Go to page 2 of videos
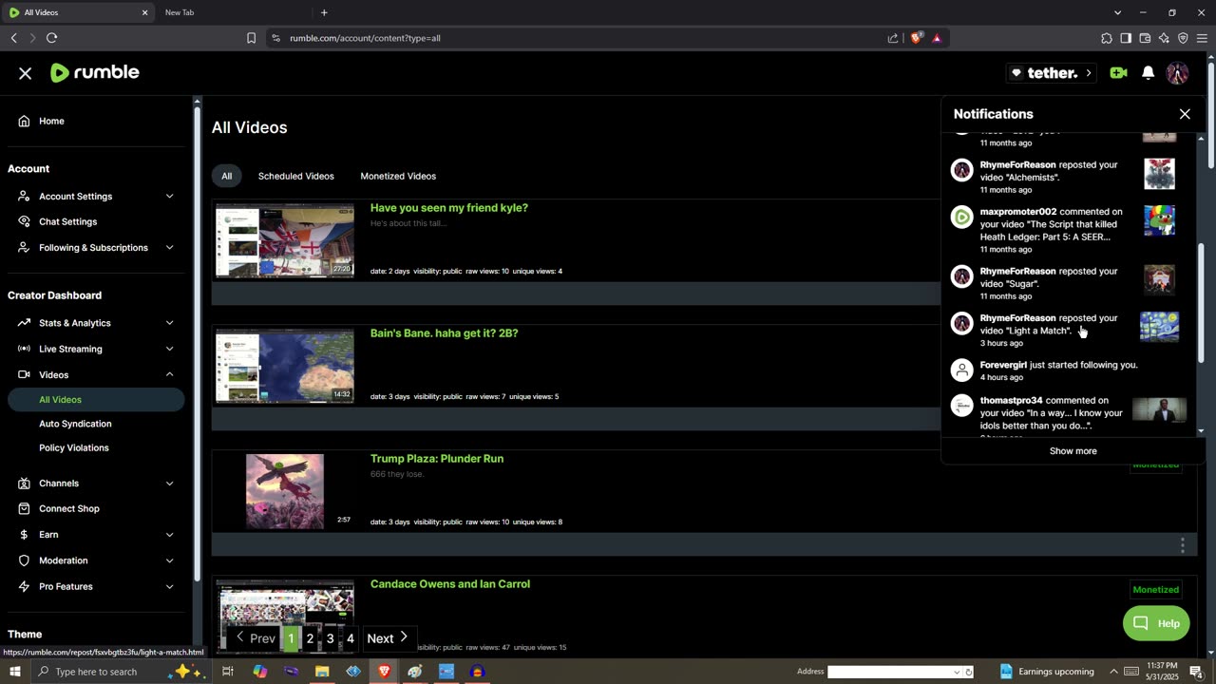Screen dimensions: 1216x684 coord(310,638)
